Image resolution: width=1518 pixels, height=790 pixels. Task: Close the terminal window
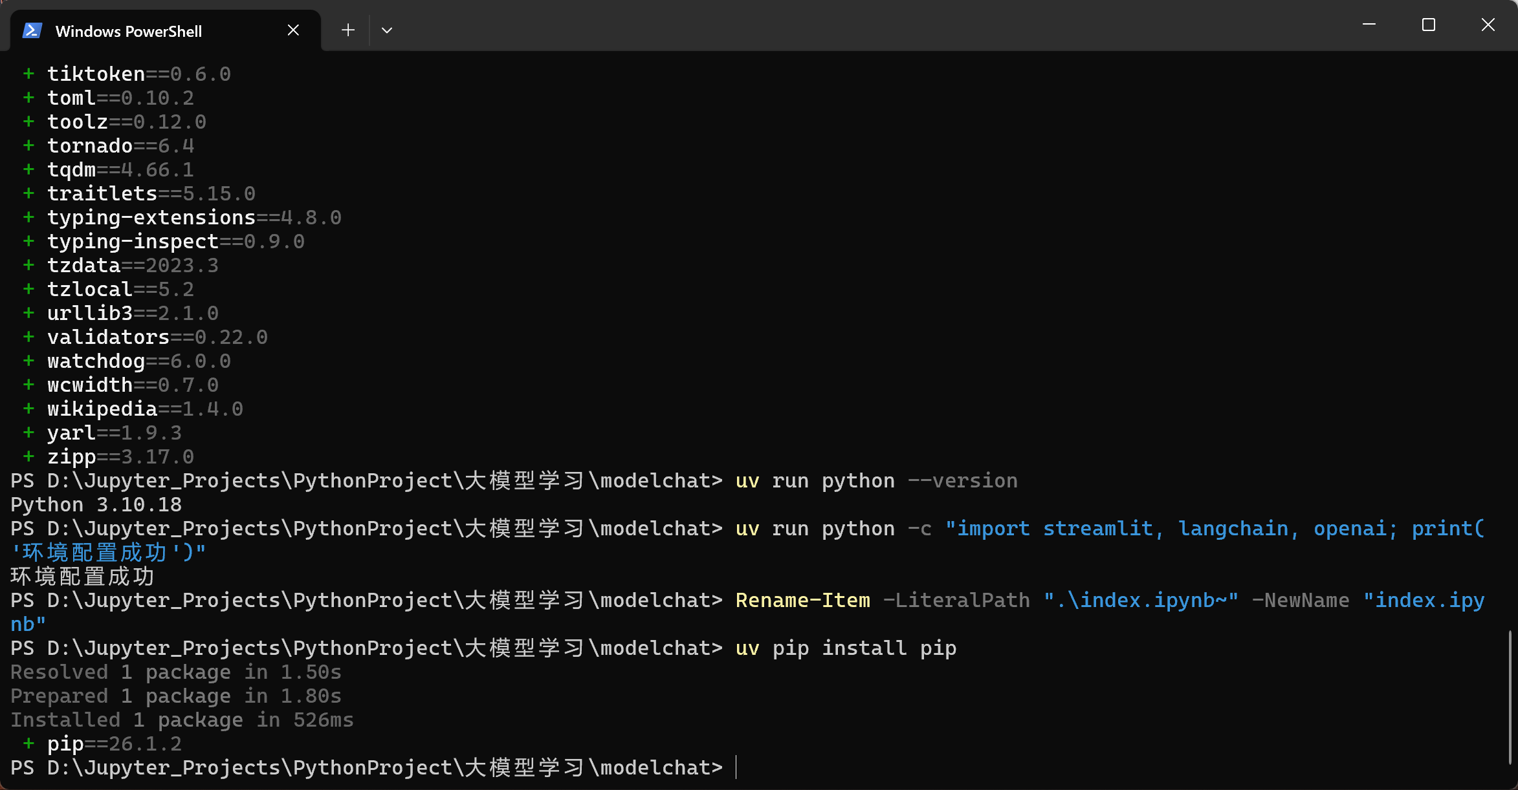[1488, 25]
